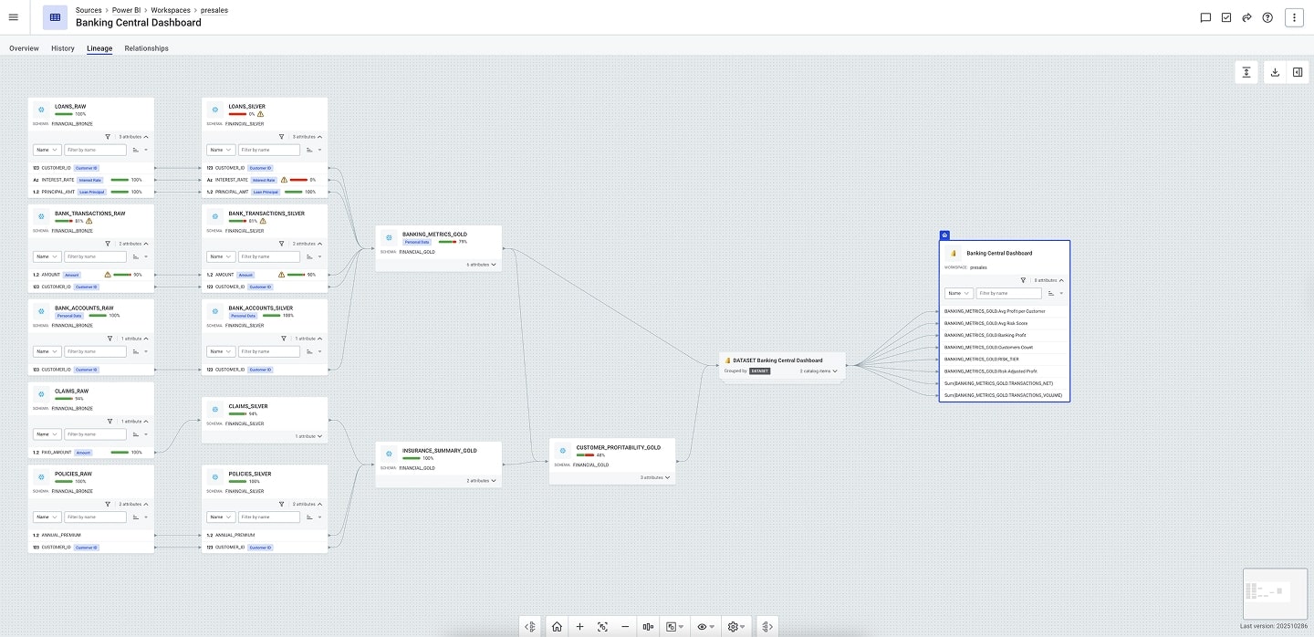Image resolution: width=1314 pixels, height=637 pixels.
Task: Zoom in using the plus icon
Action: (x=579, y=627)
